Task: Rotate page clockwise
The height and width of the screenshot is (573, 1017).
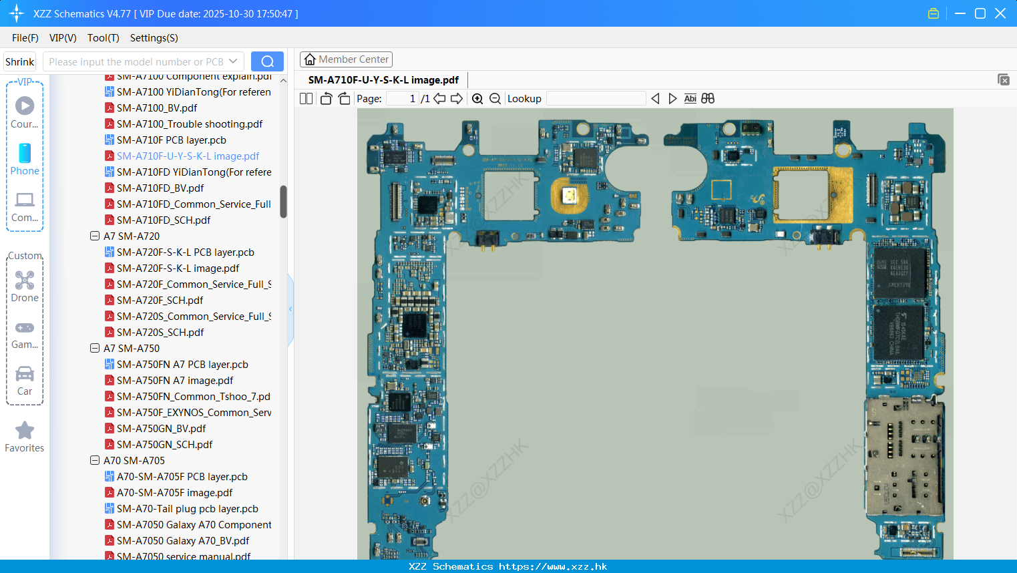Action: 344,99
